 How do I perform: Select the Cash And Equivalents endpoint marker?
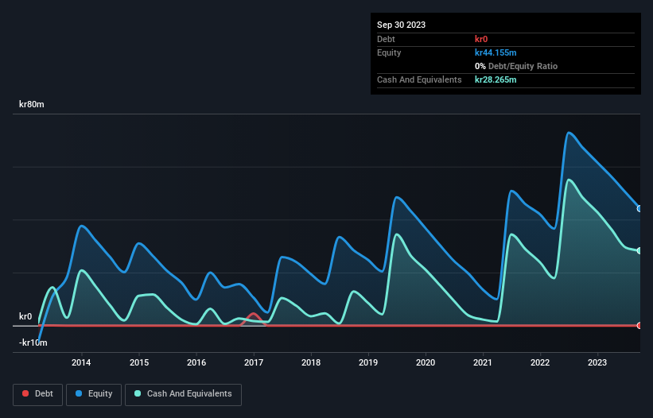639,251
